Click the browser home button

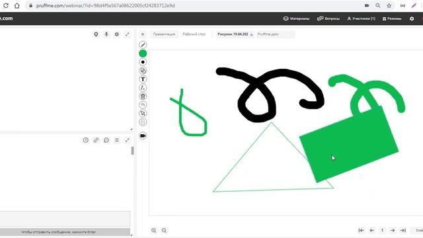click(17, 6)
